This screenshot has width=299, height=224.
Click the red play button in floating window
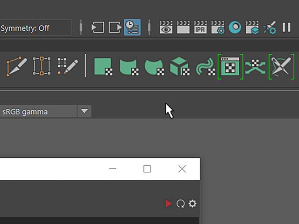[x=169, y=203]
